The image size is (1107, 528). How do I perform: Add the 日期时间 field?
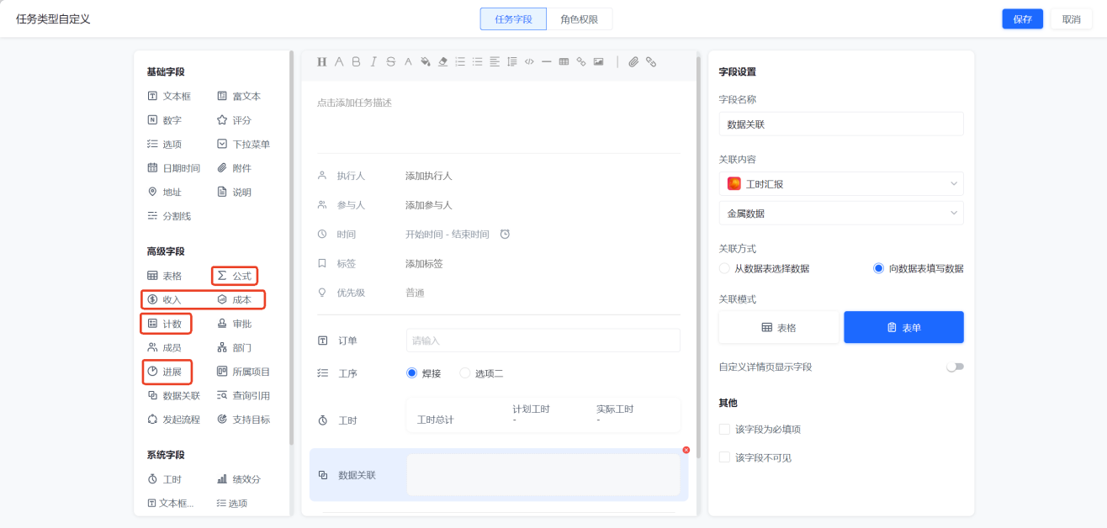click(173, 168)
